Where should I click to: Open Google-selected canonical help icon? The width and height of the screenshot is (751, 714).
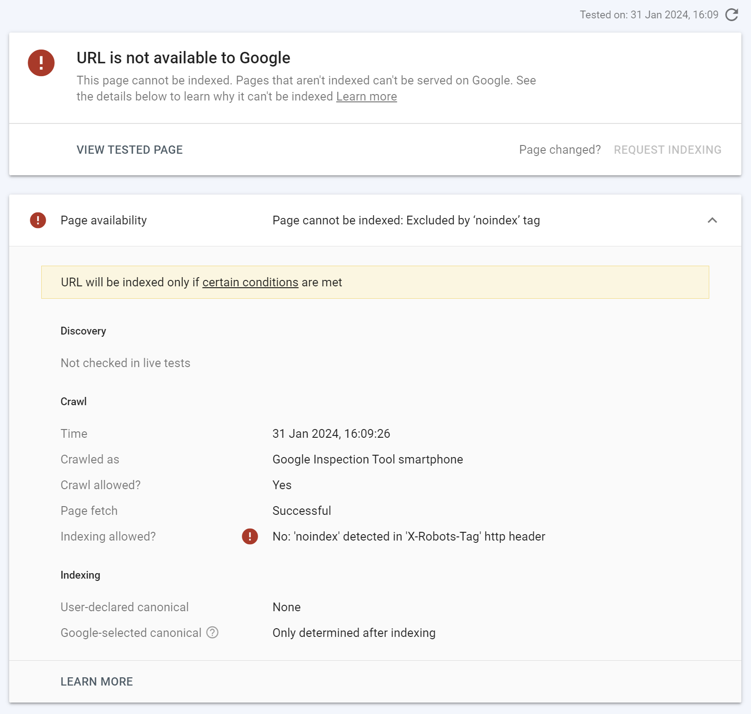point(212,633)
